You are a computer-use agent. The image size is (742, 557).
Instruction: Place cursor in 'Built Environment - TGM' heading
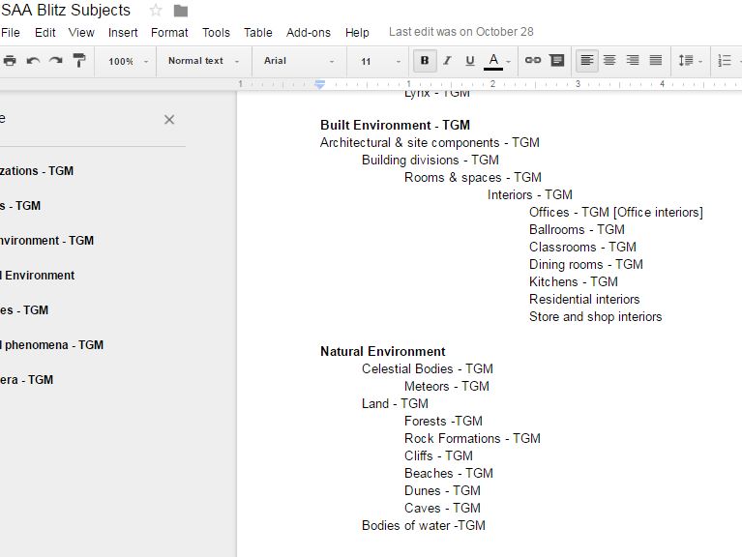395,125
